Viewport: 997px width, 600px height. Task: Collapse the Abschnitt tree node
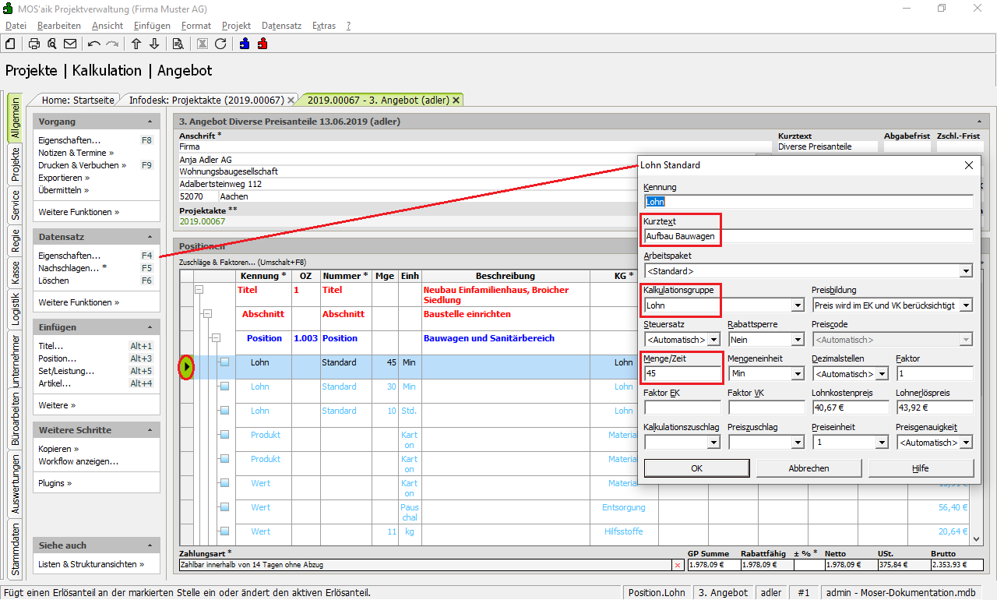point(207,314)
